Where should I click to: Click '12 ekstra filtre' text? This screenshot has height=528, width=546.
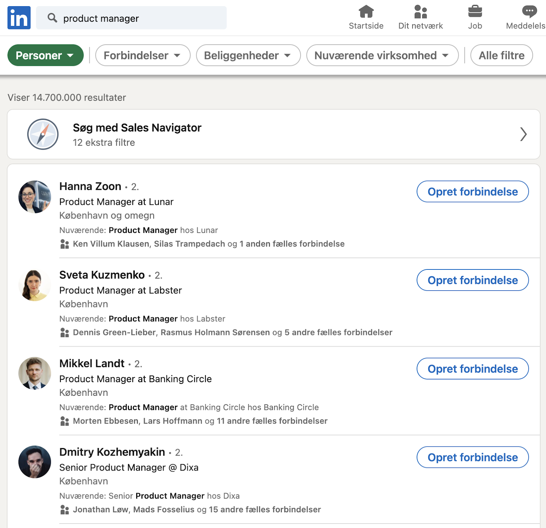coord(104,142)
